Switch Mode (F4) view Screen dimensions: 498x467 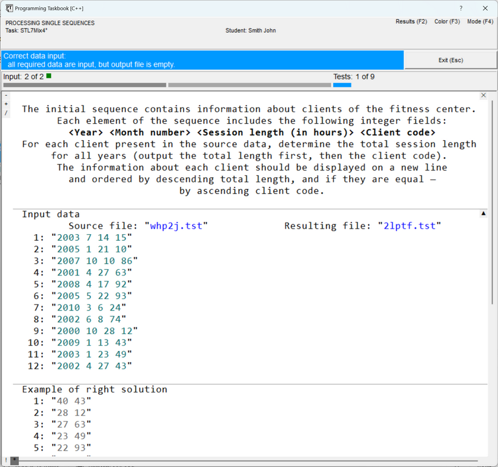pyautogui.click(x=480, y=21)
